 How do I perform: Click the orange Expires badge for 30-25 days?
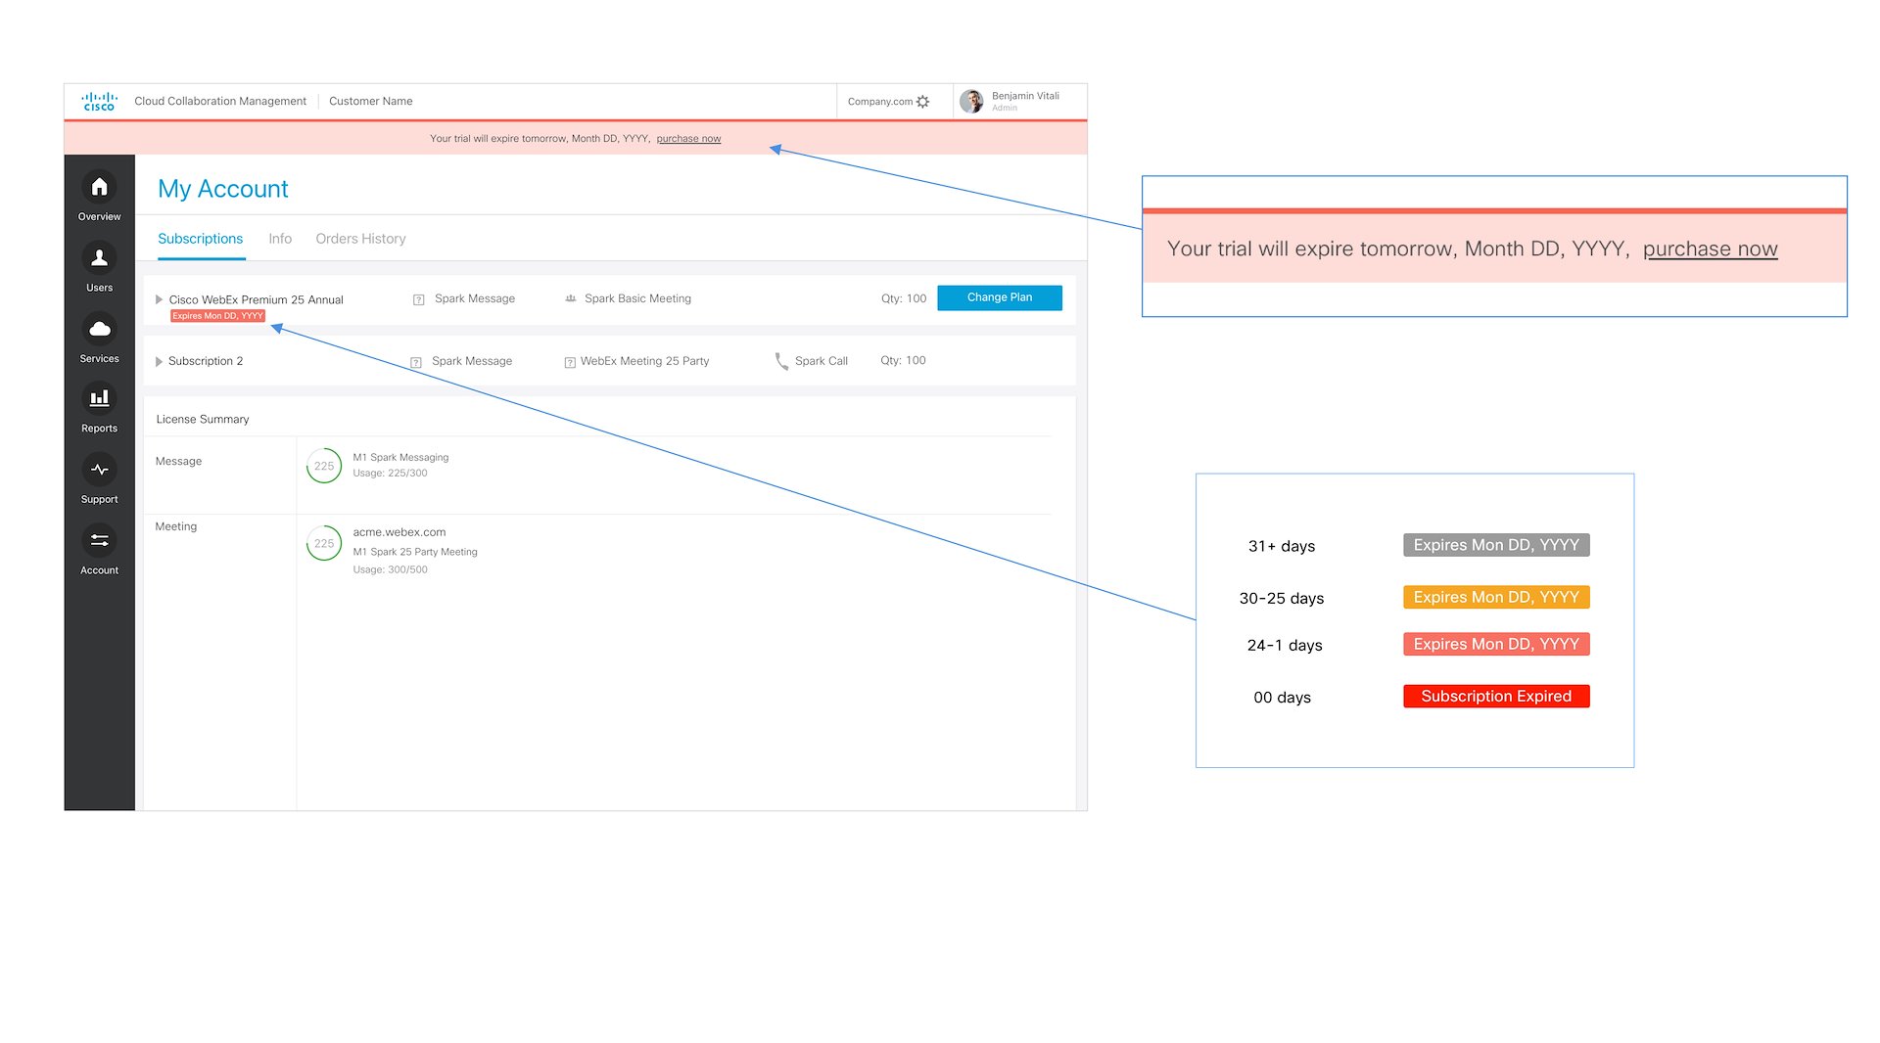(1496, 597)
